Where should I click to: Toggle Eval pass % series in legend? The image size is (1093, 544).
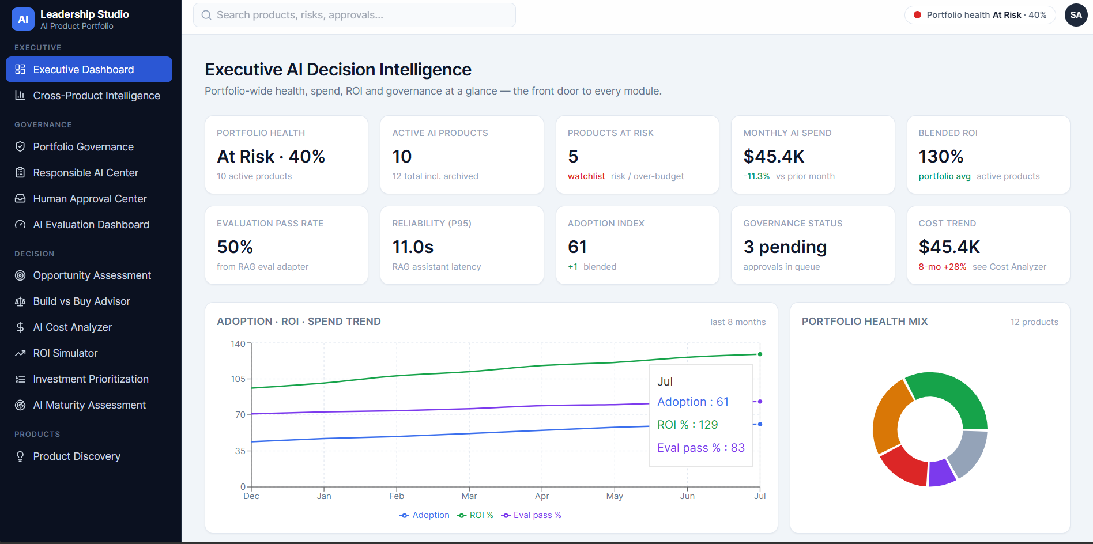click(x=531, y=515)
